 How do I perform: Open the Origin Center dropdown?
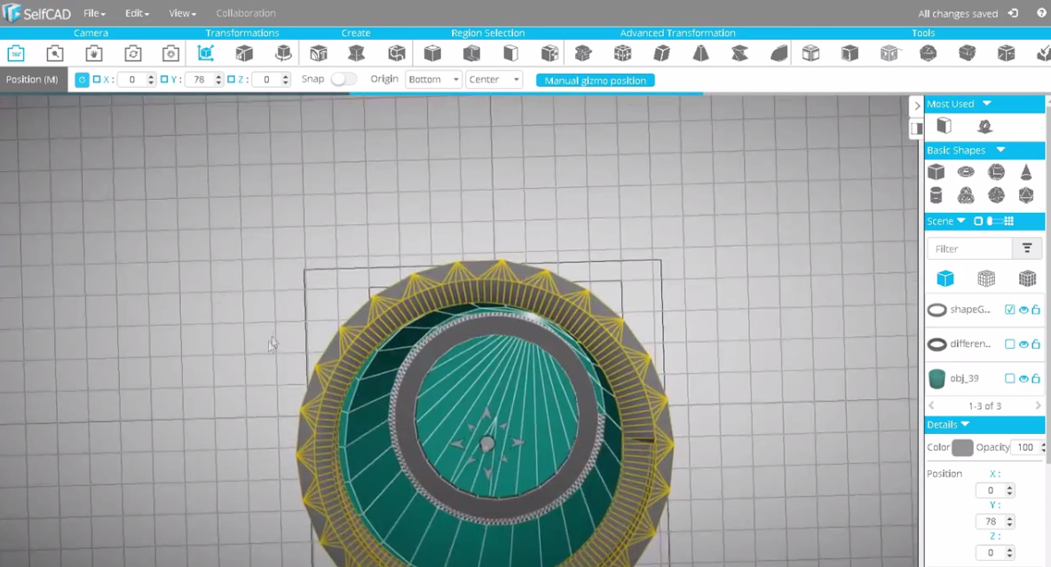pyautogui.click(x=494, y=79)
